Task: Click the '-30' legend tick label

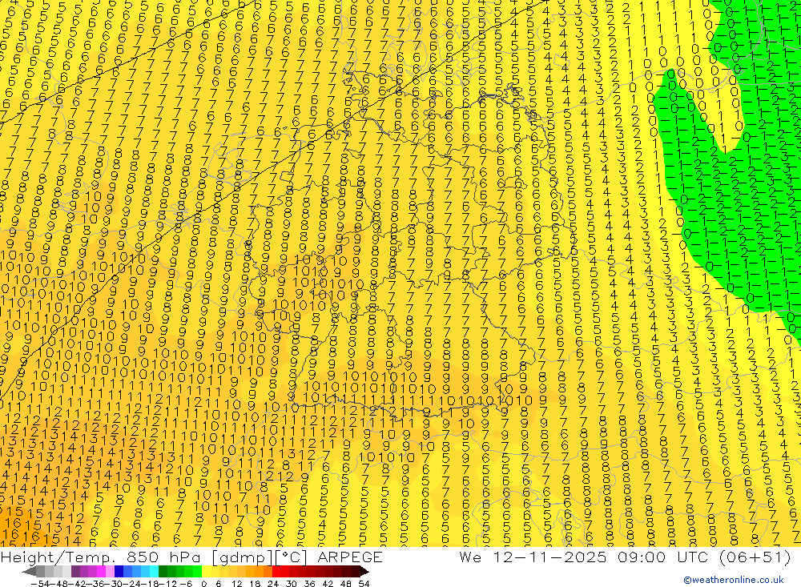Action: [x=115, y=584]
